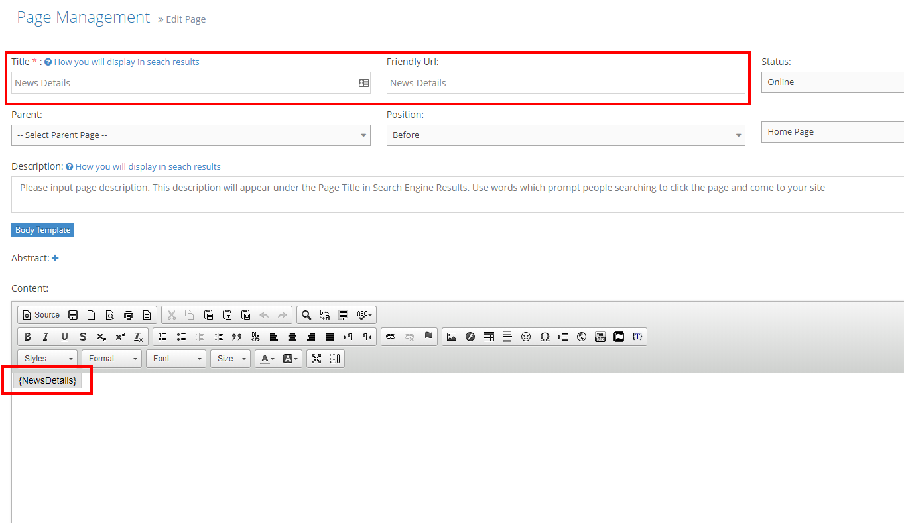904x523 pixels.
Task: Expand the Font dropdown
Action: 176,359
